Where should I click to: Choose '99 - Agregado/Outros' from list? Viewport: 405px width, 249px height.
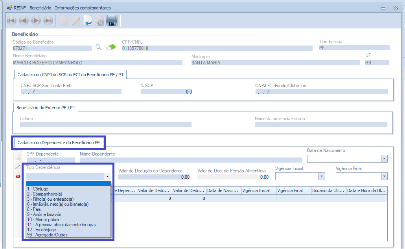click(x=47, y=235)
